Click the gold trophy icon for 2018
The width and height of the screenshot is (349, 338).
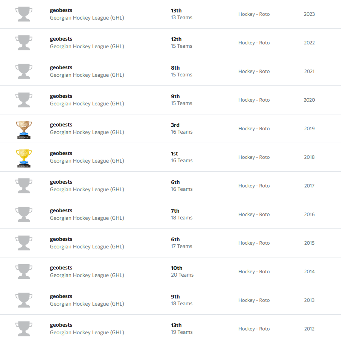click(24, 158)
